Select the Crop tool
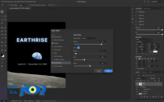 click(5, 20)
